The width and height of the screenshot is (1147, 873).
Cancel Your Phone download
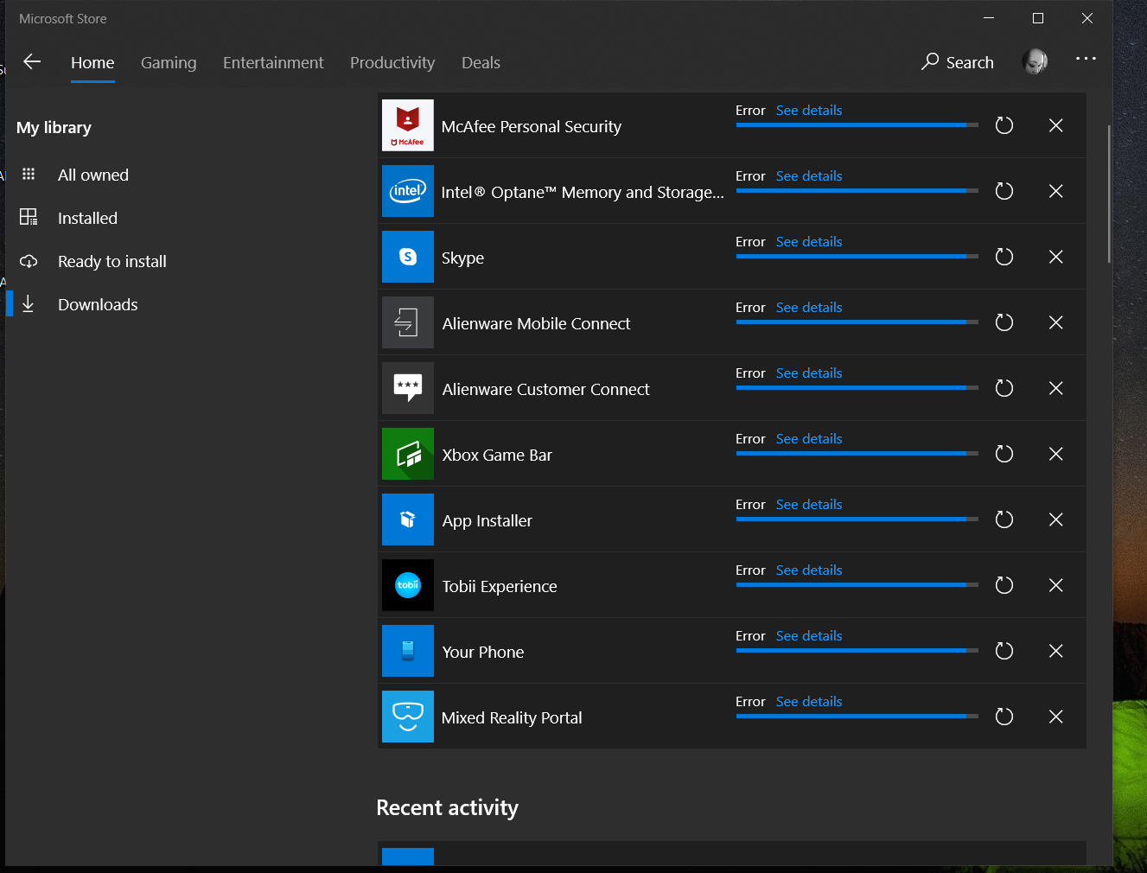1055,651
